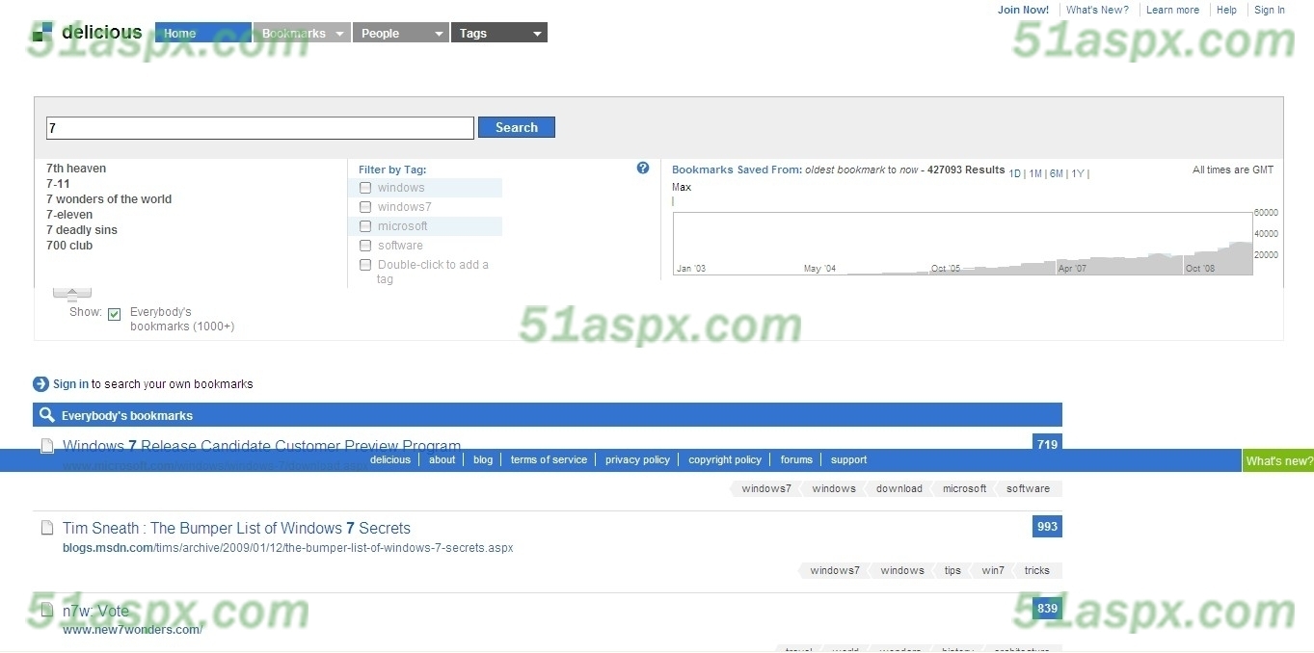Image resolution: width=1314 pixels, height=653 pixels.
Task: Select the 1D time range
Action: pos(1015,173)
